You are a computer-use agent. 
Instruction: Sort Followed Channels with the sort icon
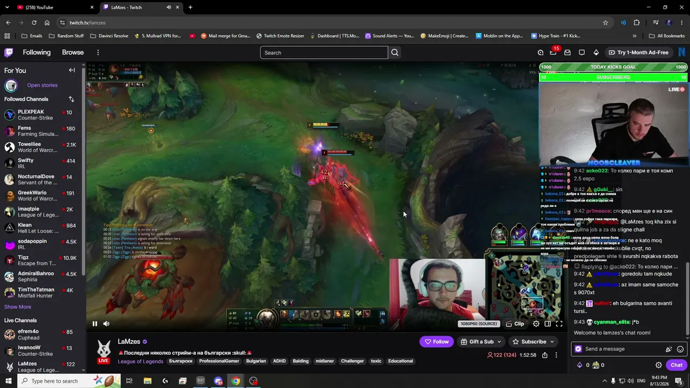click(x=71, y=99)
